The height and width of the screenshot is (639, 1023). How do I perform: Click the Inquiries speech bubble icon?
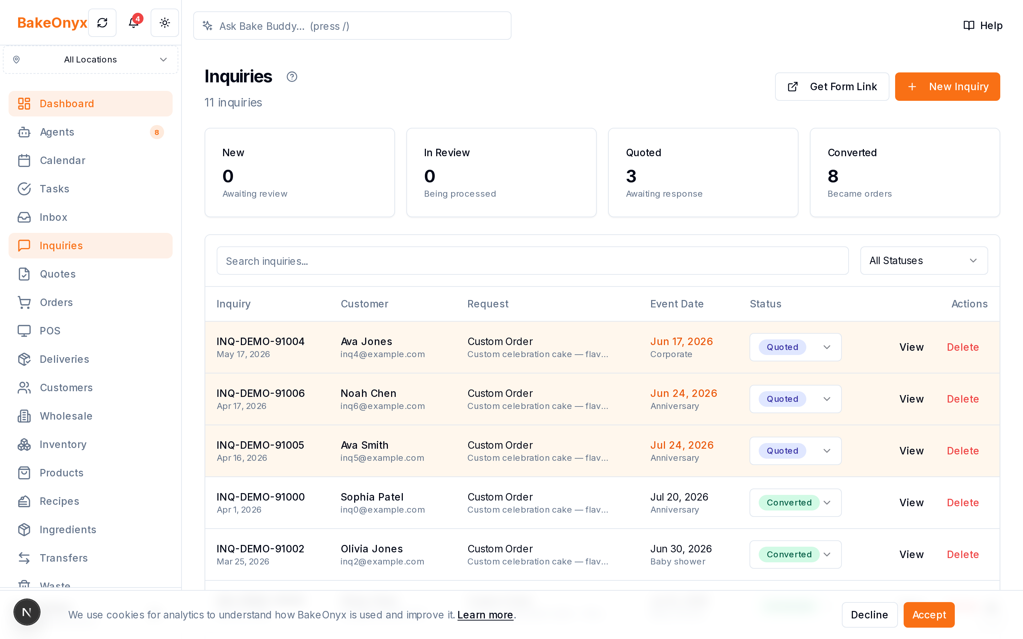(24, 246)
